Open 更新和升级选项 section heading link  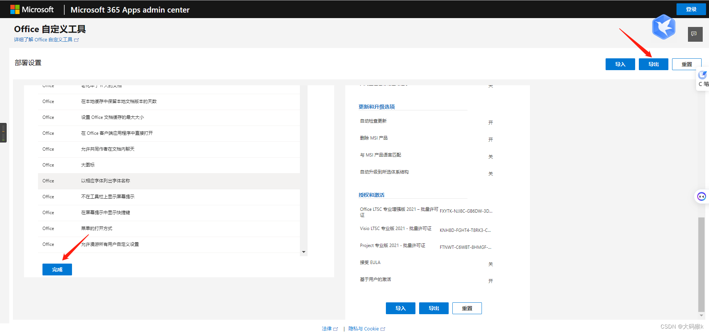click(376, 107)
